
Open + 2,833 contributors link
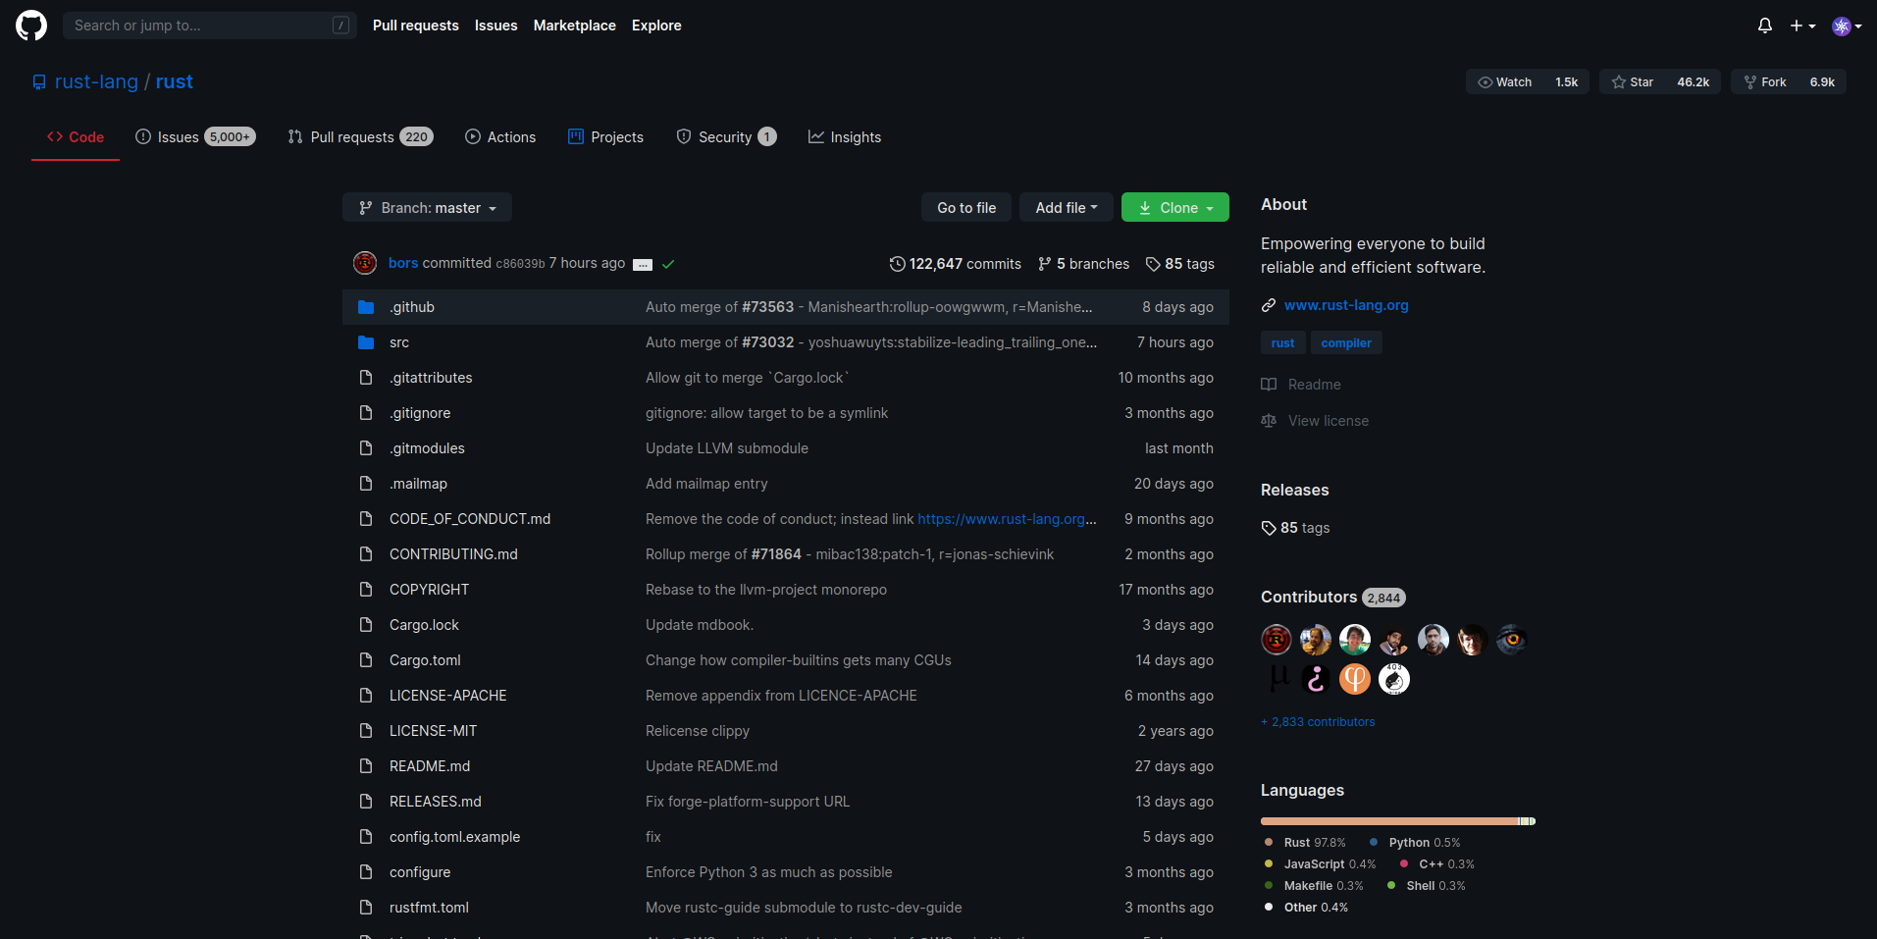pos(1318,722)
